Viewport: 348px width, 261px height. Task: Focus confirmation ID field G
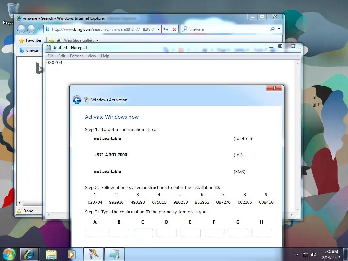[x=238, y=233]
